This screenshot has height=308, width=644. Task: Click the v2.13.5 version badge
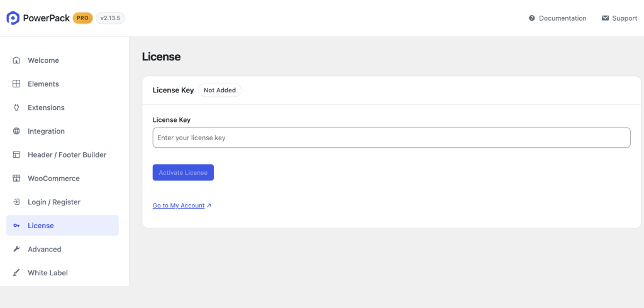tap(111, 18)
